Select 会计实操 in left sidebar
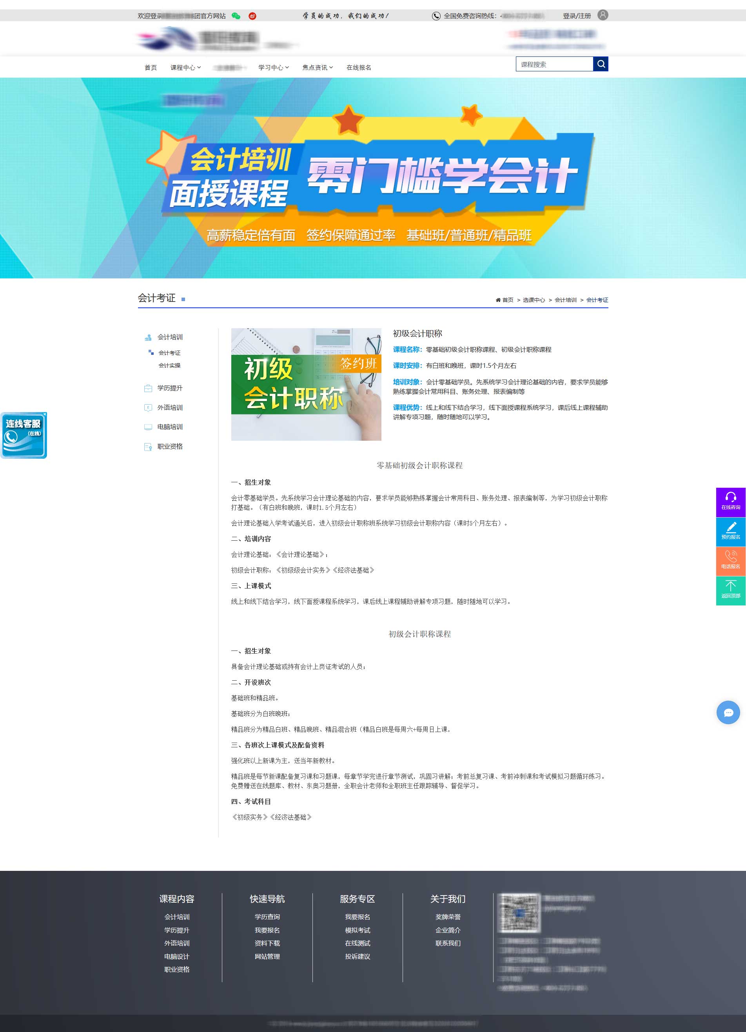This screenshot has width=746, height=1032. click(x=169, y=365)
